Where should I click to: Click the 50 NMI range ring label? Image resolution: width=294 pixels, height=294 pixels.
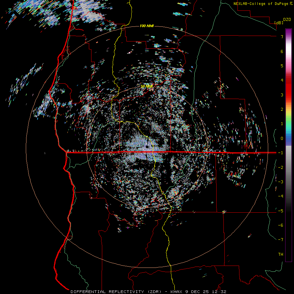pyautogui.click(x=147, y=86)
